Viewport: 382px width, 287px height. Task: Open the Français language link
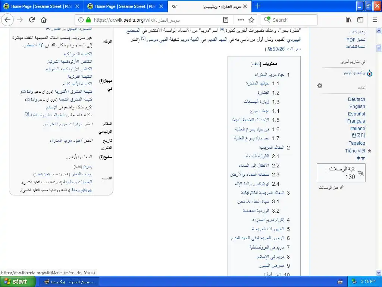[356, 121]
